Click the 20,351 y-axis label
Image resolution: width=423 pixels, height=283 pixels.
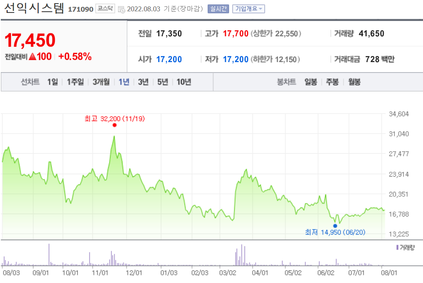[399, 194]
